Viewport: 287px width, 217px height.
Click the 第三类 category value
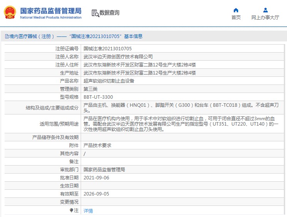coord(90,89)
